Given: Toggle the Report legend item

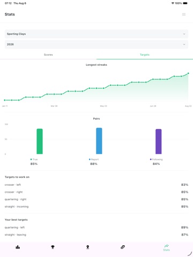Looking at the screenshot, I should (94, 160).
